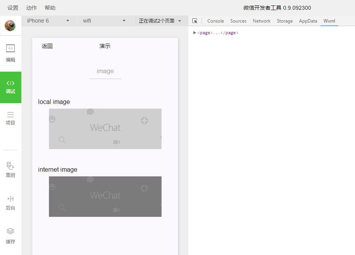Open the iPhone 6 device dropdown
Image resolution: width=355 pixels, height=255 pixels.
pyautogui.click(x=48, y=21)
